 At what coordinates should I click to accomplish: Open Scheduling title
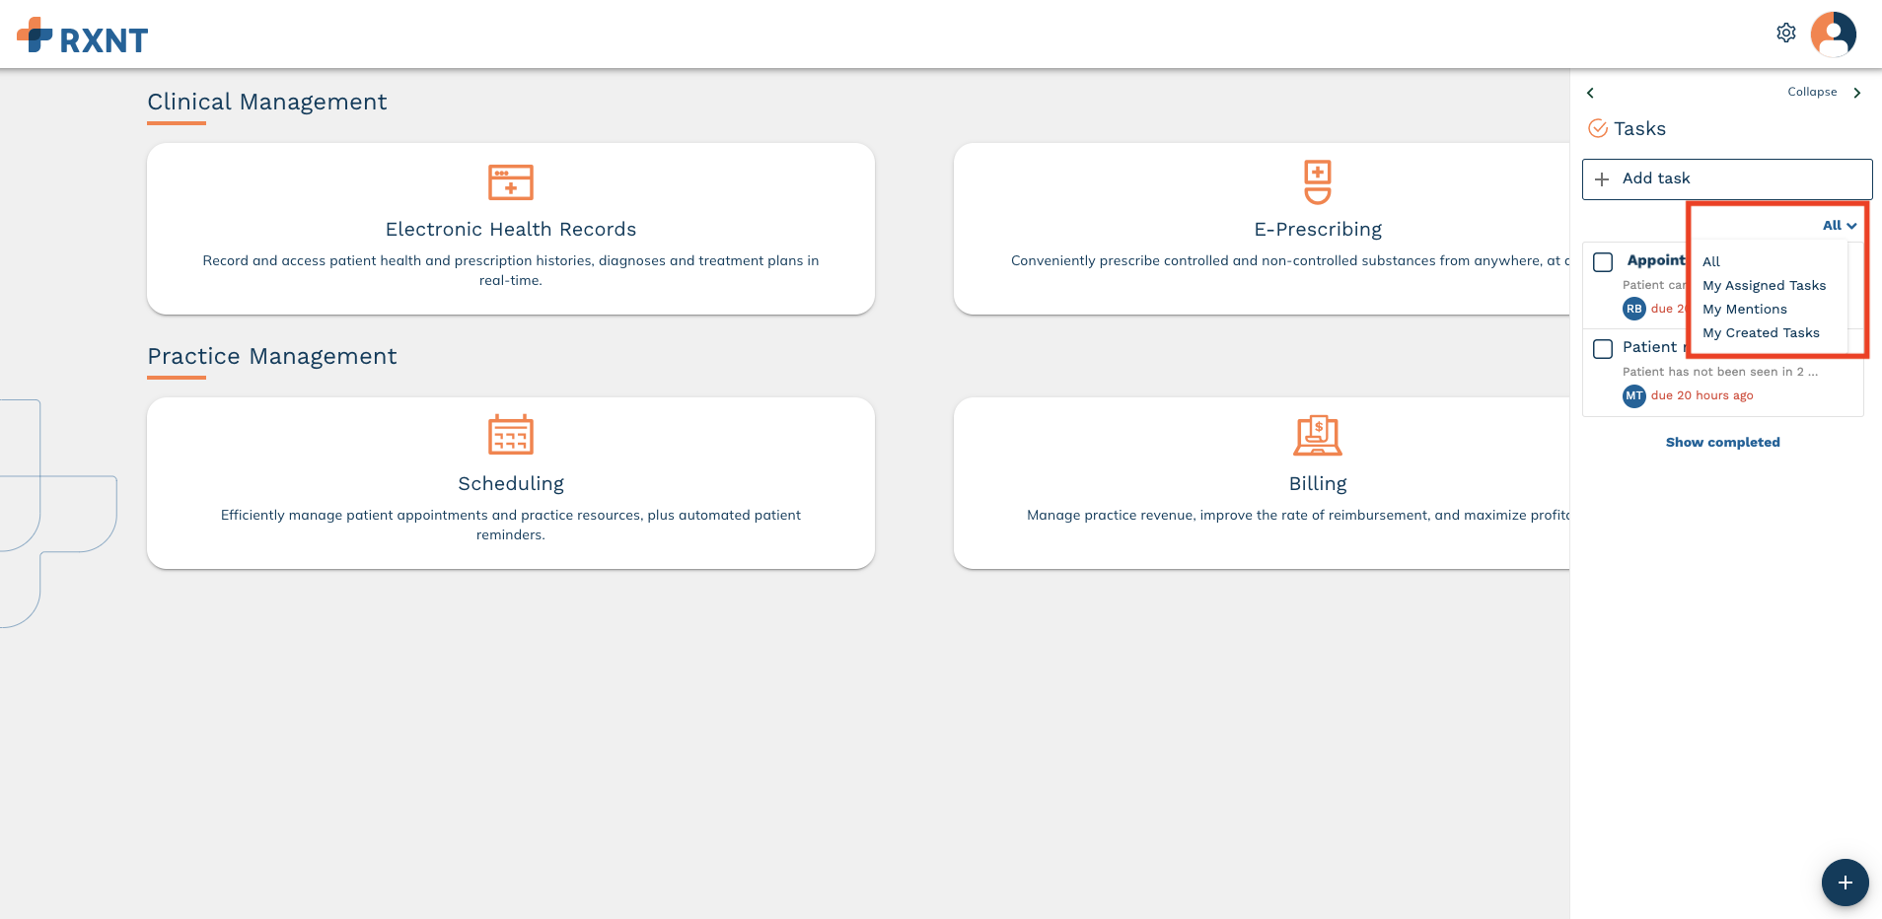point(511,483)
